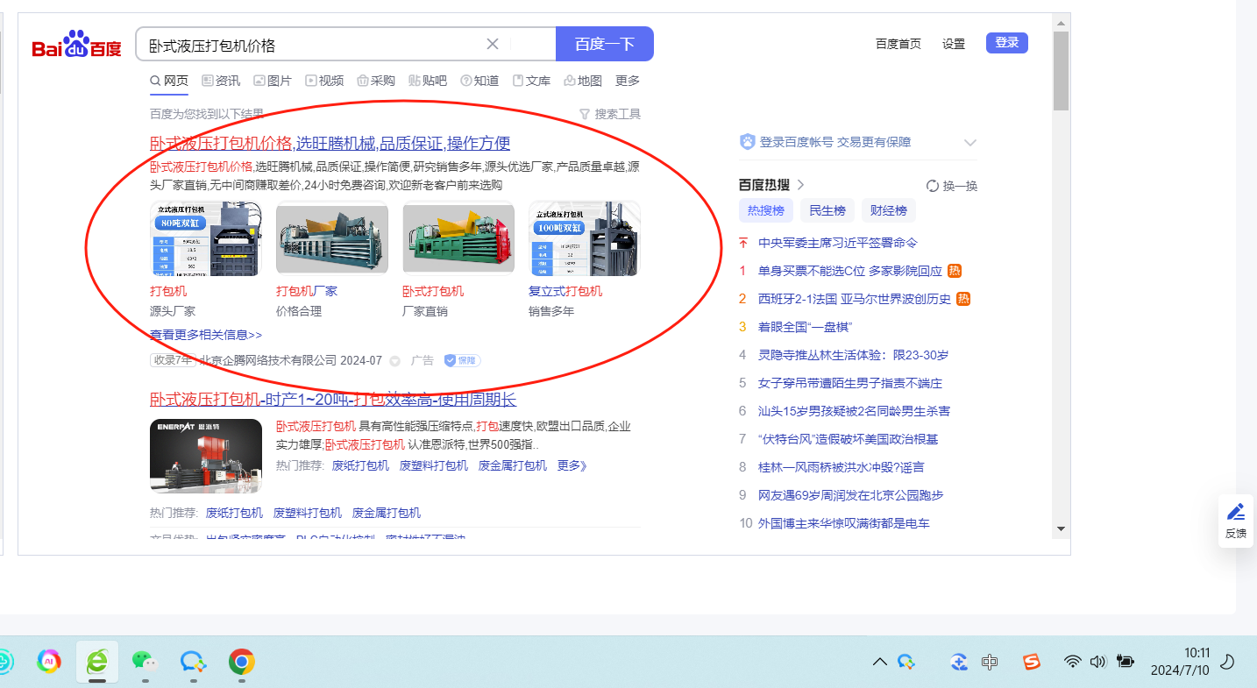Open WeChat from the taskbar
The height and width of the screenshot is (688, 1257).
[144, 662]
